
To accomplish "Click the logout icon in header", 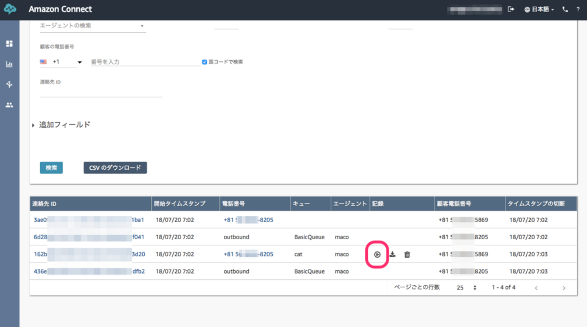I will point(511,9).
